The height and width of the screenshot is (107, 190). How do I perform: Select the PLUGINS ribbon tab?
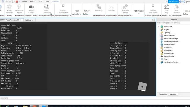[56, 1]
